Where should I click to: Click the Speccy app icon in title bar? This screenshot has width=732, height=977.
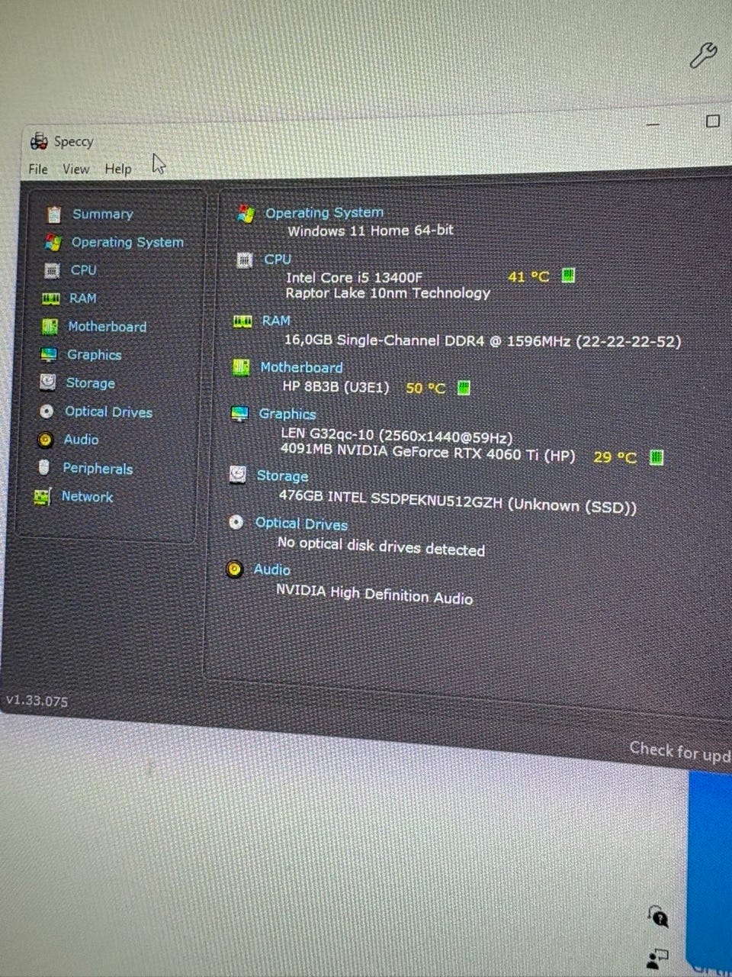tap(39, 141)
